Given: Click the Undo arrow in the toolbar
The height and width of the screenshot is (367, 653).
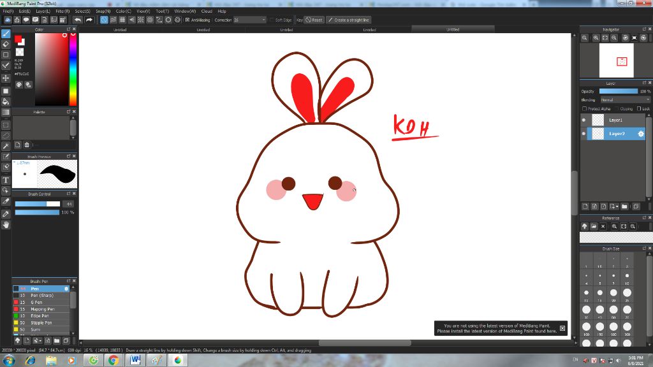Looking at the screenshot, I should tap(77, 20).
